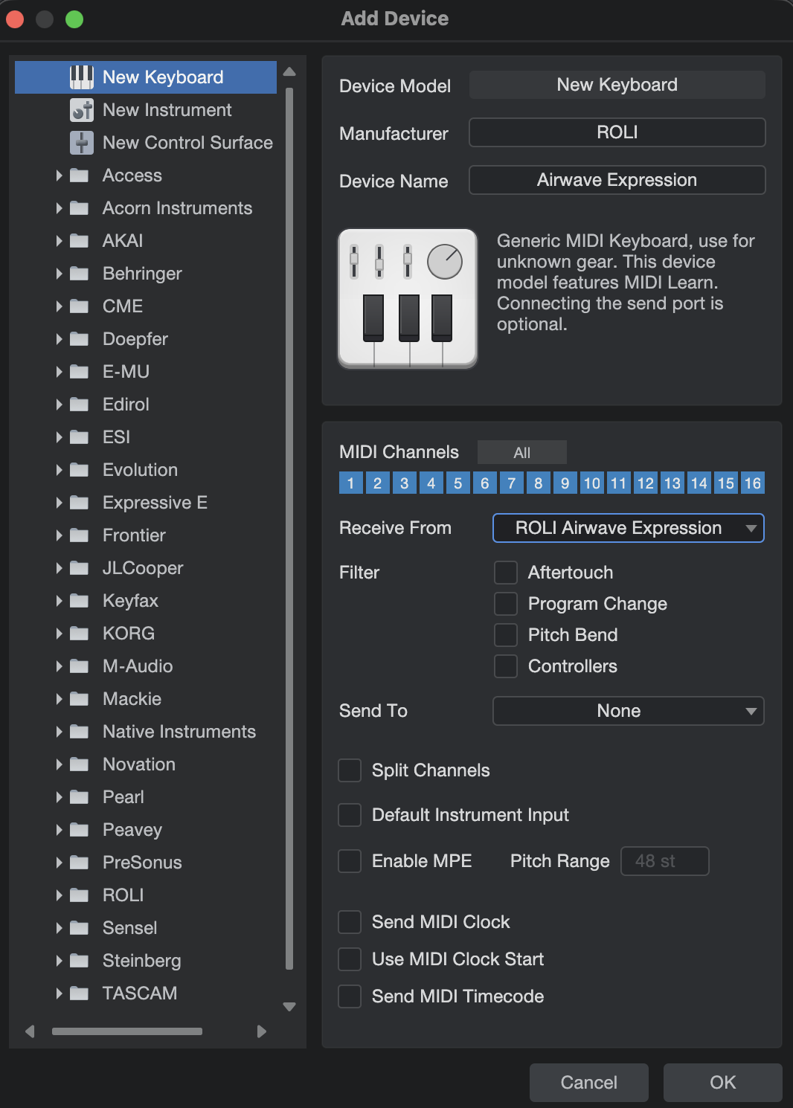Click the scroll right arrow below device list
The width and height of the screenshot is (793, 1108).
[x=261, y=1031]
